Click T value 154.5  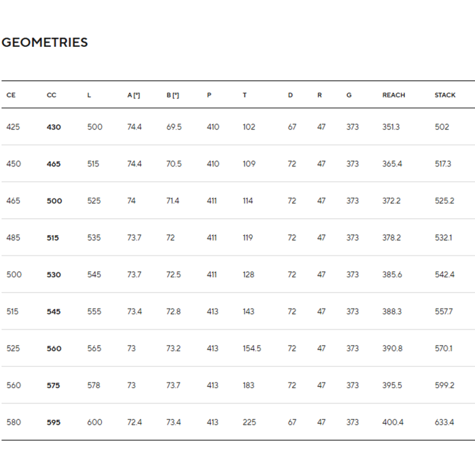(x=252, y=349)
